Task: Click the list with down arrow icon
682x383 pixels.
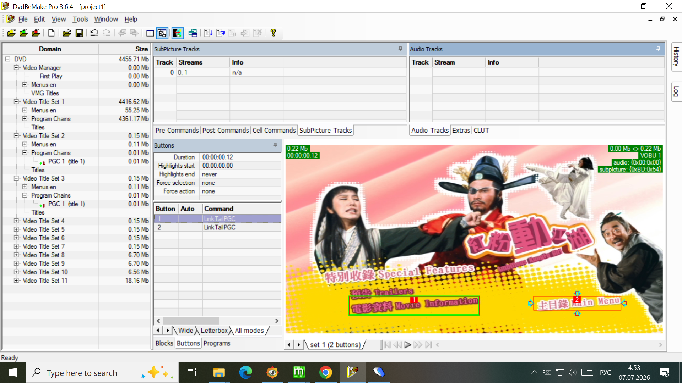Action: (209, 33)
